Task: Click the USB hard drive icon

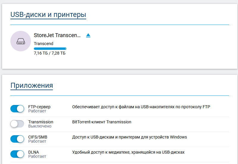Action: (x=21, y=41)
